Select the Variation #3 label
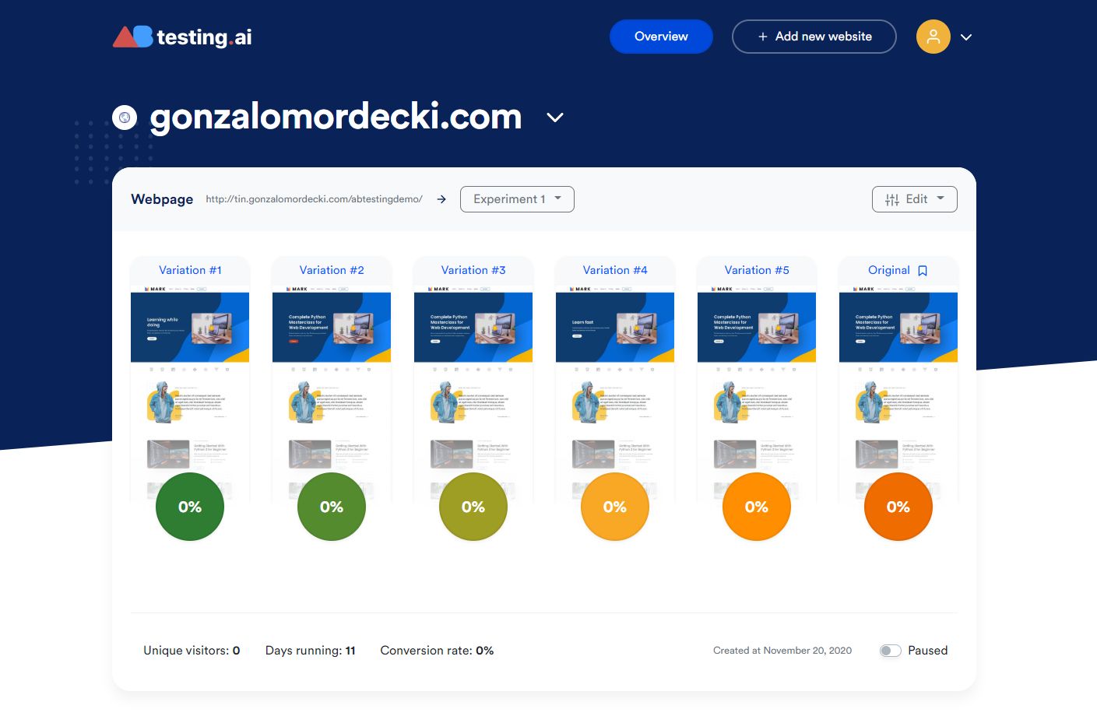The image size is (1097, 723). coord(473,270)
